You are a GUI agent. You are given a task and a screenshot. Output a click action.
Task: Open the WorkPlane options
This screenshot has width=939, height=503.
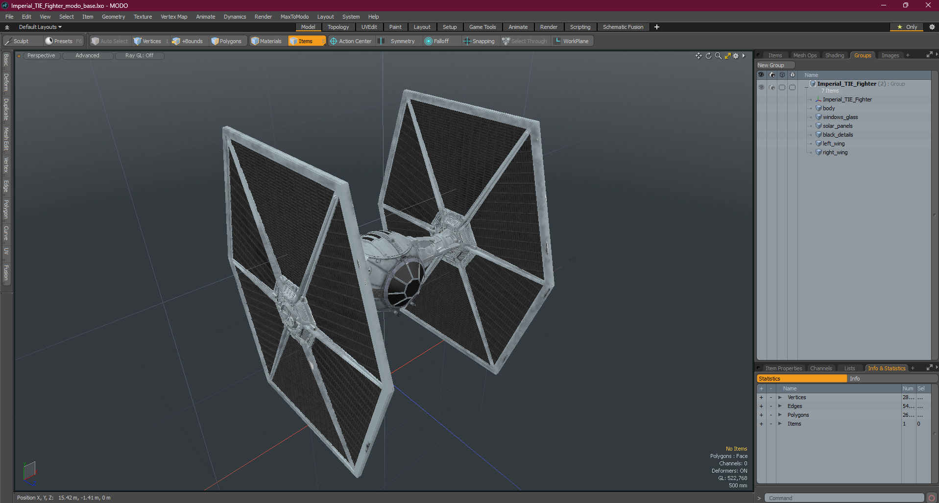click(572, 41)
